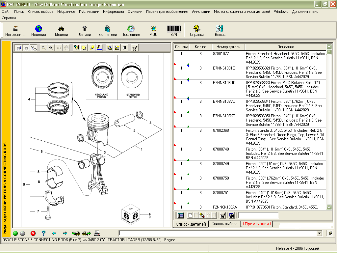Image resolution: width=337 pixels, height=253 pixels.
Task: Open the Справка question mark toolbar button
Action: click(197, 31)
